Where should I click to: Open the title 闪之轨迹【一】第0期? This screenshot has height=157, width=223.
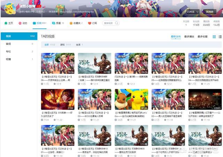coord(131,78)
